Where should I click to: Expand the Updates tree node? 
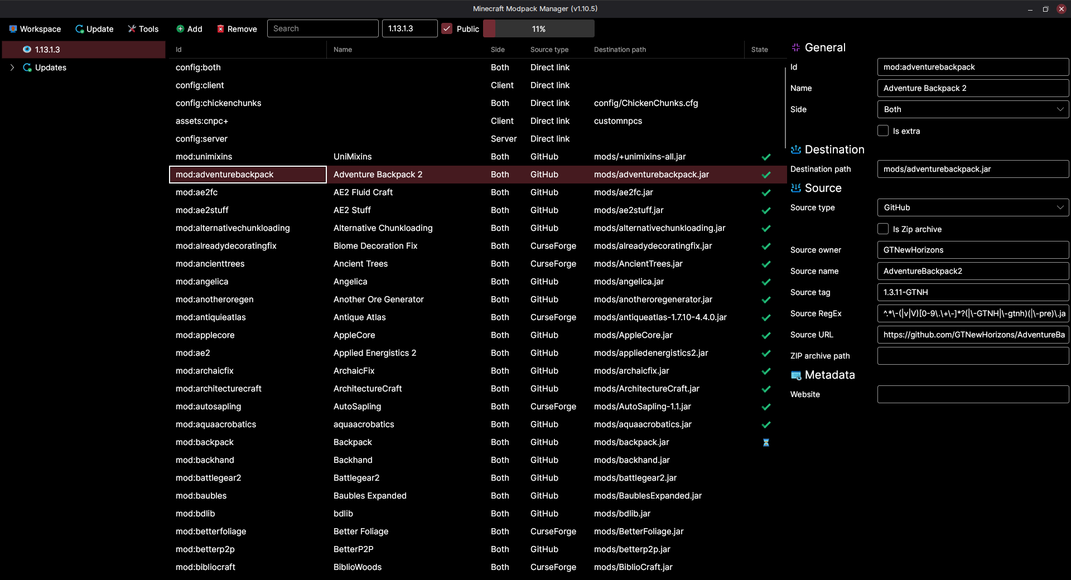pos(12,67)
